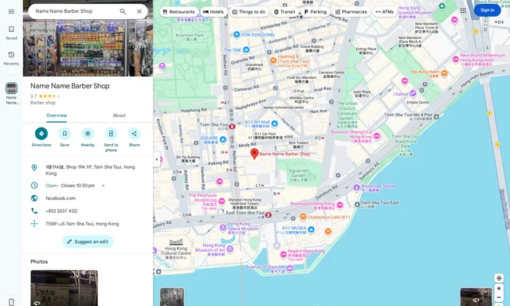Switch to the About tab

[119, 116]
